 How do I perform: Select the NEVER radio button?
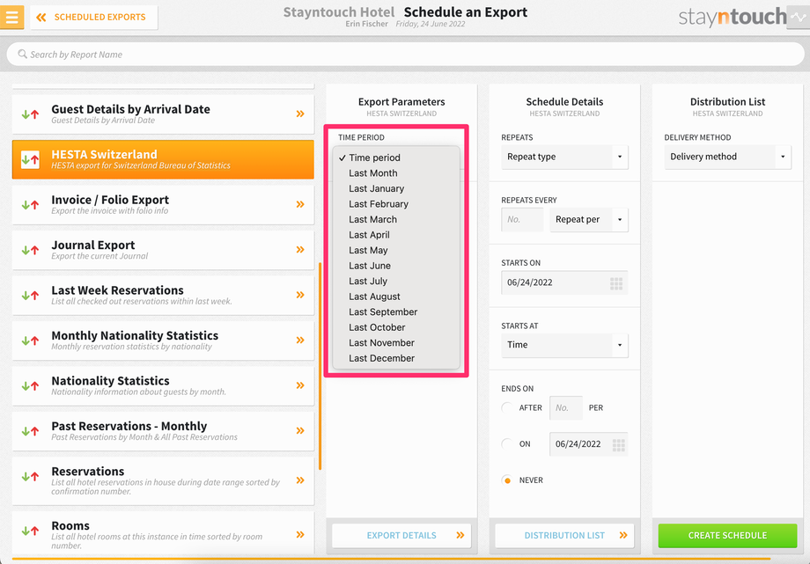(x=507, y=480)
